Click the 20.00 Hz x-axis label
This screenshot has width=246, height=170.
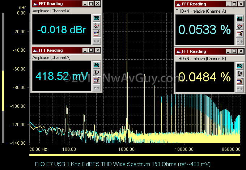pos(38,149)
